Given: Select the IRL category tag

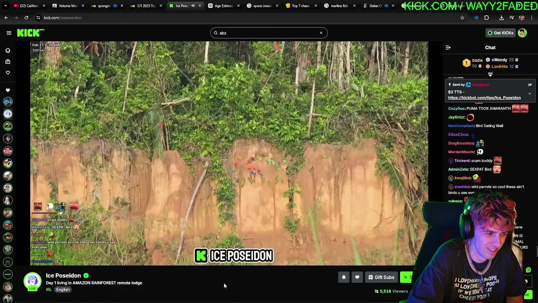Looking at the screenshot, I should [49, 290].
